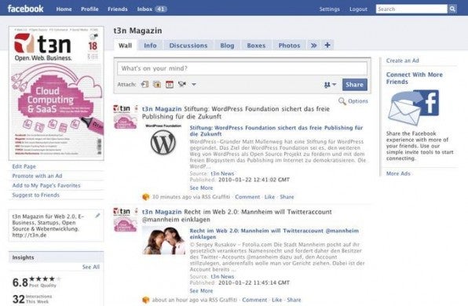
Task: Open wall Options link
Action: 358,101
